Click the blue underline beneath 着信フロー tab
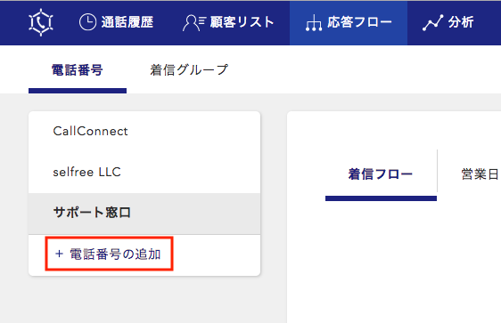Viewport: 501px width, 323px height. point(381,198)
